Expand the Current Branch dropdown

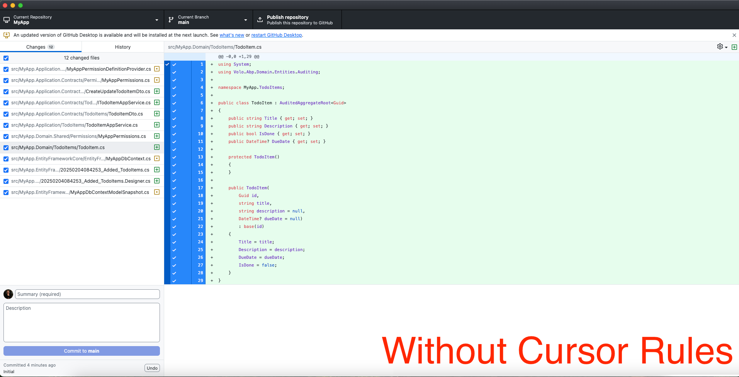208,20
